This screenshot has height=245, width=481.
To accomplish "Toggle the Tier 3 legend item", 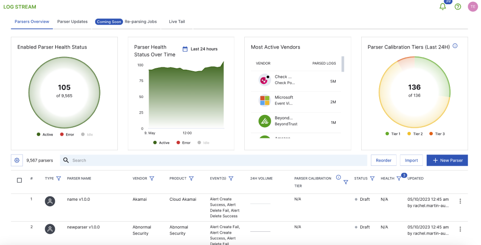I will click(437, 134).
